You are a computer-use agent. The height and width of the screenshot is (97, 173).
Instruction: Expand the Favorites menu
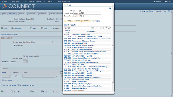point(4,1)
